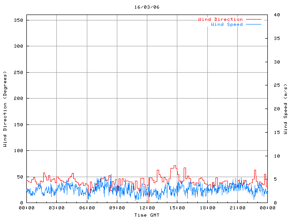The width and height of the screenshot is (291, 218).
Task: Click the 200 value on the left axis
Action: pyautogui.click(x=18, y=99)
